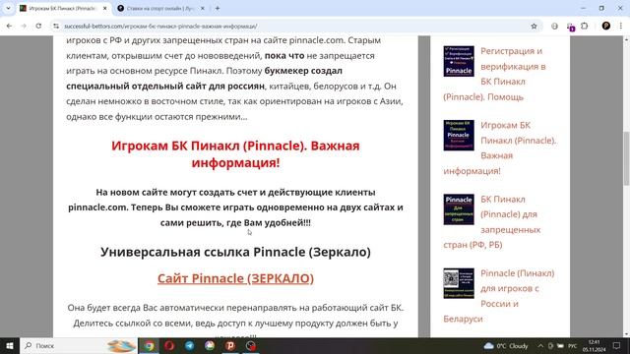Click the 'Для запрещенных стран' Pinnacle thumbnail
630x354 pixels.
pyautogui.click(x=459, y=209)
